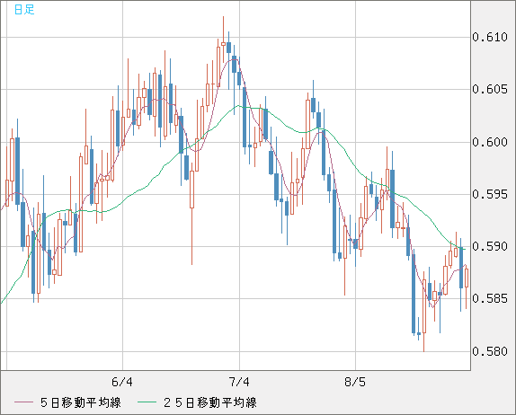Select the 0.595 price axis label
516x415 pixels.
pyautogui.click(x=490, y=194)
